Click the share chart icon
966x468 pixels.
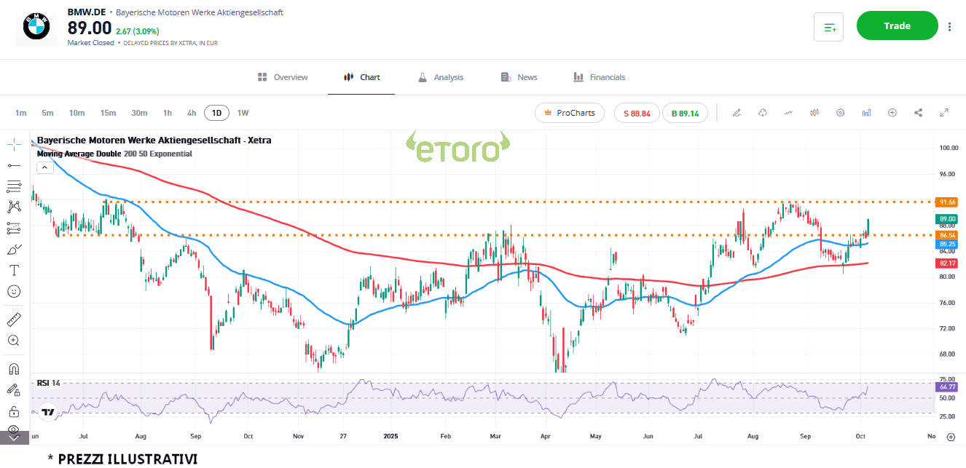click(918, 113)
